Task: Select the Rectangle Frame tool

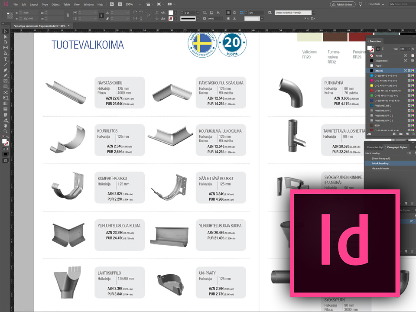Action: click(x=5, y=81)
